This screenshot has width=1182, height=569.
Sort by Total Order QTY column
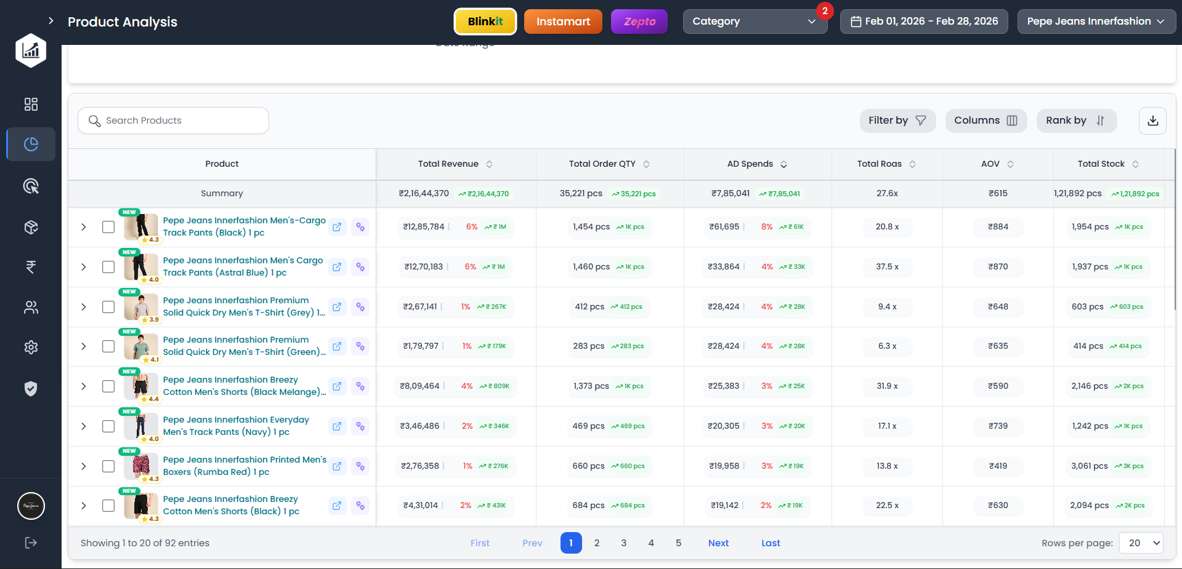(646, 164)
